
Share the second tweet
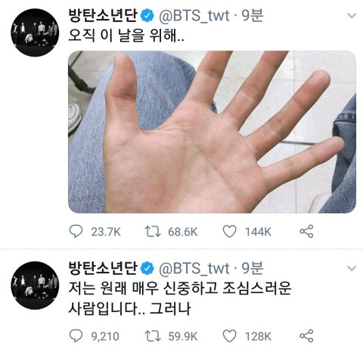coord(306,336)
